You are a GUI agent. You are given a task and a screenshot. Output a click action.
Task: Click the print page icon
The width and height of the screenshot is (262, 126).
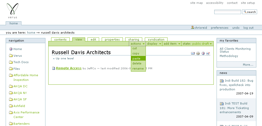point(198,53)
